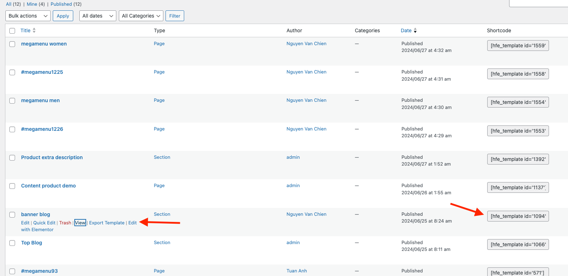Click the Title column sort arrows icon
Viewport: 568px width, 276px height.
[x=34, y=30]
